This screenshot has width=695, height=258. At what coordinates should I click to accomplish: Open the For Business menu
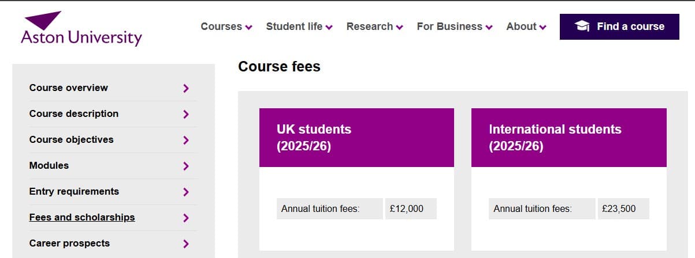[454, 26]
